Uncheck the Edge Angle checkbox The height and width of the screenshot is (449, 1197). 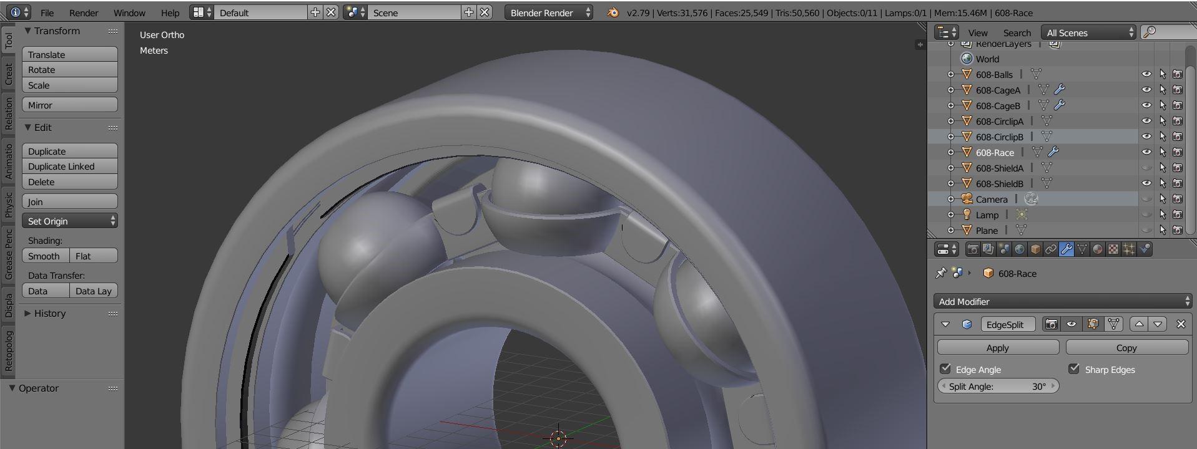click(x=945, y=369)
